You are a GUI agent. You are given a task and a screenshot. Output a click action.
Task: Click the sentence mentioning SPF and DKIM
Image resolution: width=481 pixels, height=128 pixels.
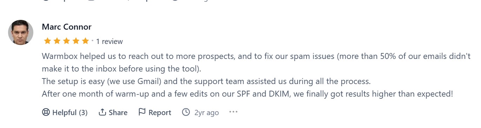pos(248,94)
